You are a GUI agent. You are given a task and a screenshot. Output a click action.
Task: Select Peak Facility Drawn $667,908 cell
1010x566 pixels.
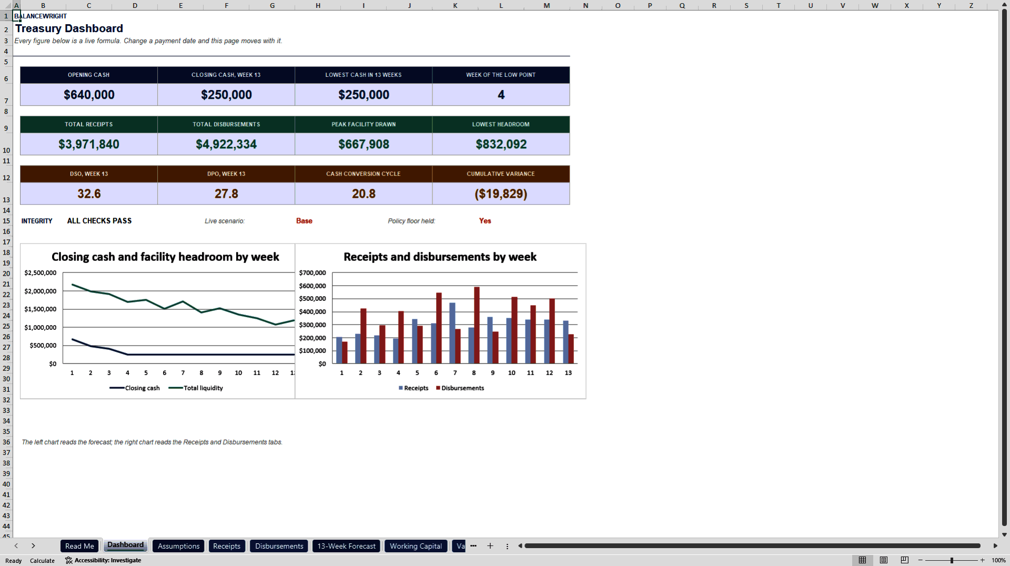click(363, 144)
